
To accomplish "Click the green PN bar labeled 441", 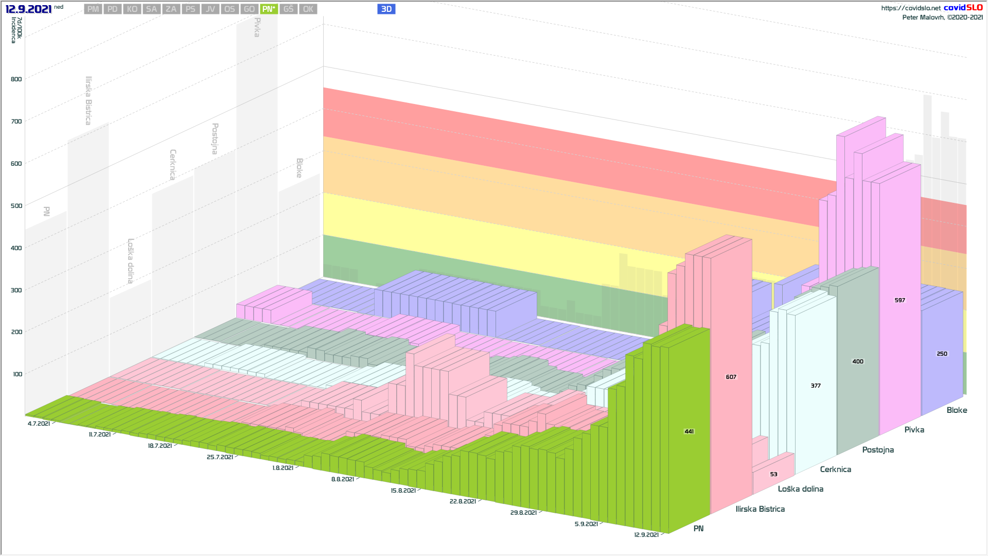I will click(689, 431).
